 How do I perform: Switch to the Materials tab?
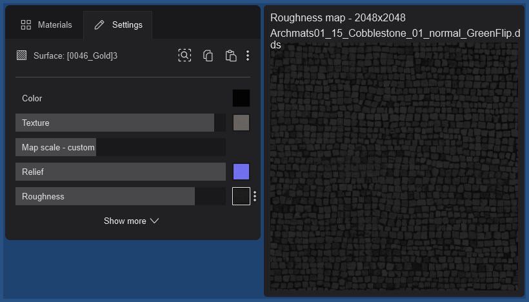point(46,25)
